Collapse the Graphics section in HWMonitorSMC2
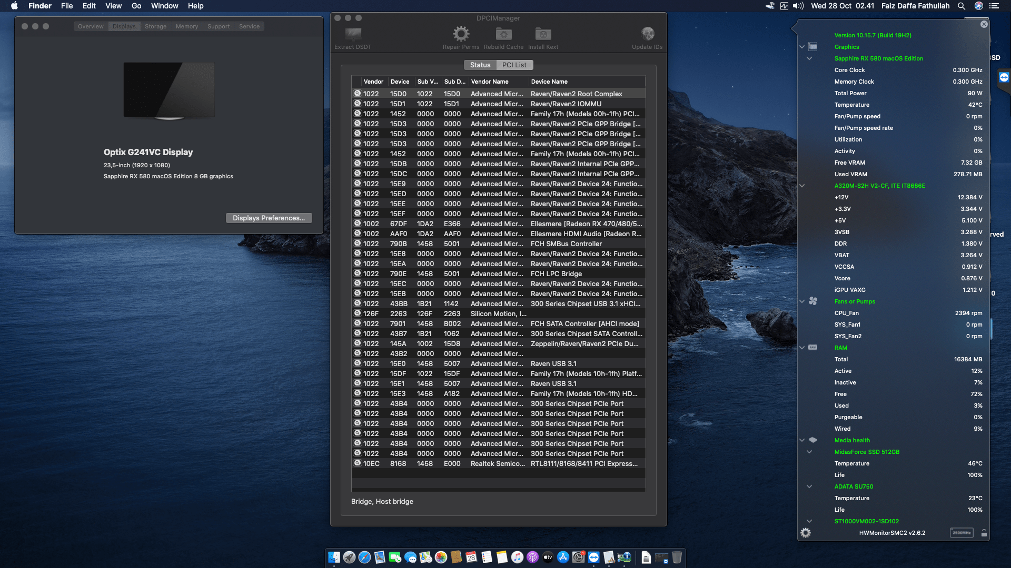 802,47
